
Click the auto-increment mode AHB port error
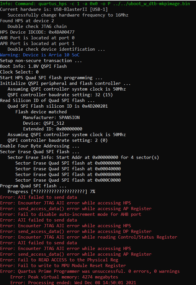coord(70,214)
